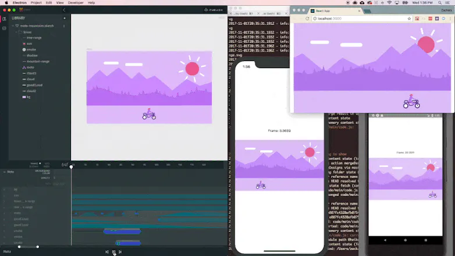This screenshot has height=256, width=455.
Task: Select the tree-range slice
Action: (32, 38)
